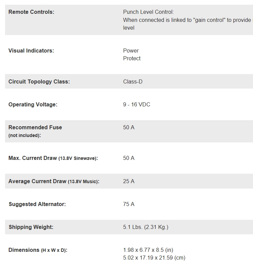Click the Circuit Topology Class label
The height and width of the screenshot is (270, 253).
pyautogui.click(x=39, y=82)
